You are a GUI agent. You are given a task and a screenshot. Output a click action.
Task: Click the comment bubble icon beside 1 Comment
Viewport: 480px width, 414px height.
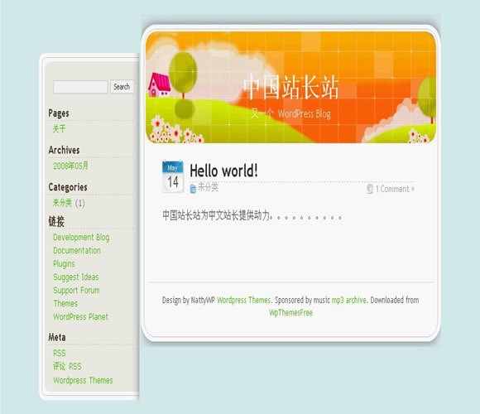[x=370, y=189]
